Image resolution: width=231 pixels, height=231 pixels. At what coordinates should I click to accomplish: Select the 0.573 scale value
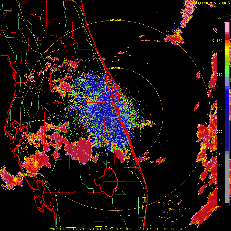(217, 120)
